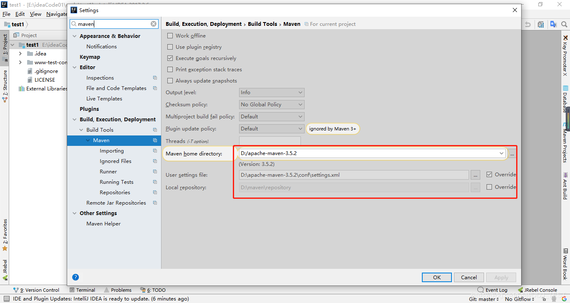
Task: Enable Always update snapshots checkbox
Action: pyautogui.click(x=170, y=81)
